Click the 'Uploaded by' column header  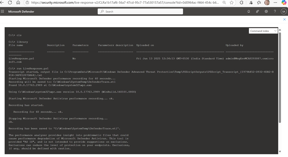[x=234, y=45]
